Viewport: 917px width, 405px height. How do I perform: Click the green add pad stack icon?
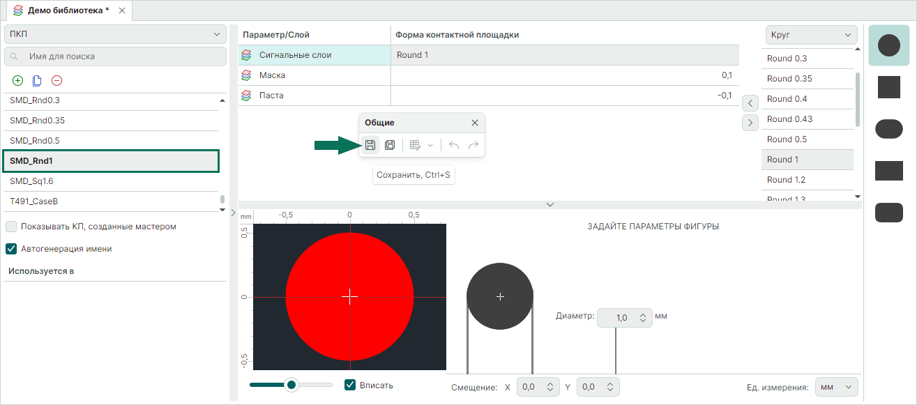click(18, 81)
